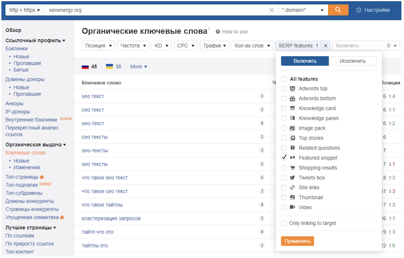
Task: Open the Трафик filter dropdown
Action: click(x=214, y=45)
